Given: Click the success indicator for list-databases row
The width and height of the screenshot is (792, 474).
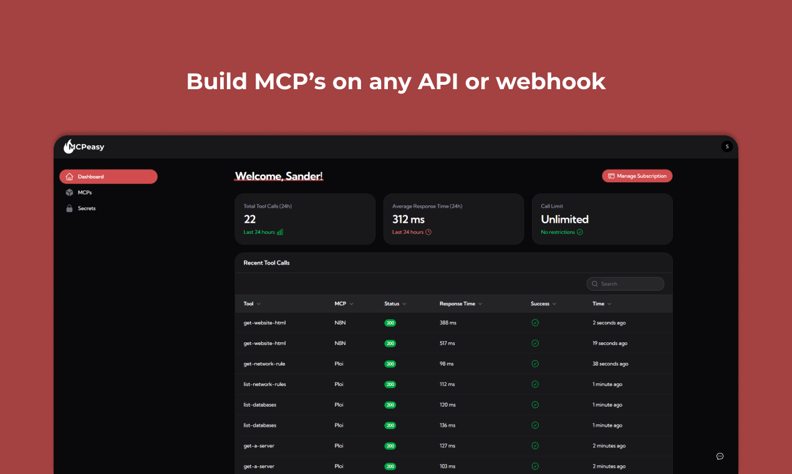Looking at the screenshot, I should (x=534, y=405).
